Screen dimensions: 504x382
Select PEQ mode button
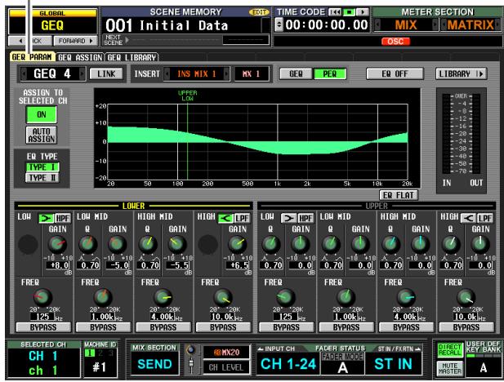click(x=330, y=74)
